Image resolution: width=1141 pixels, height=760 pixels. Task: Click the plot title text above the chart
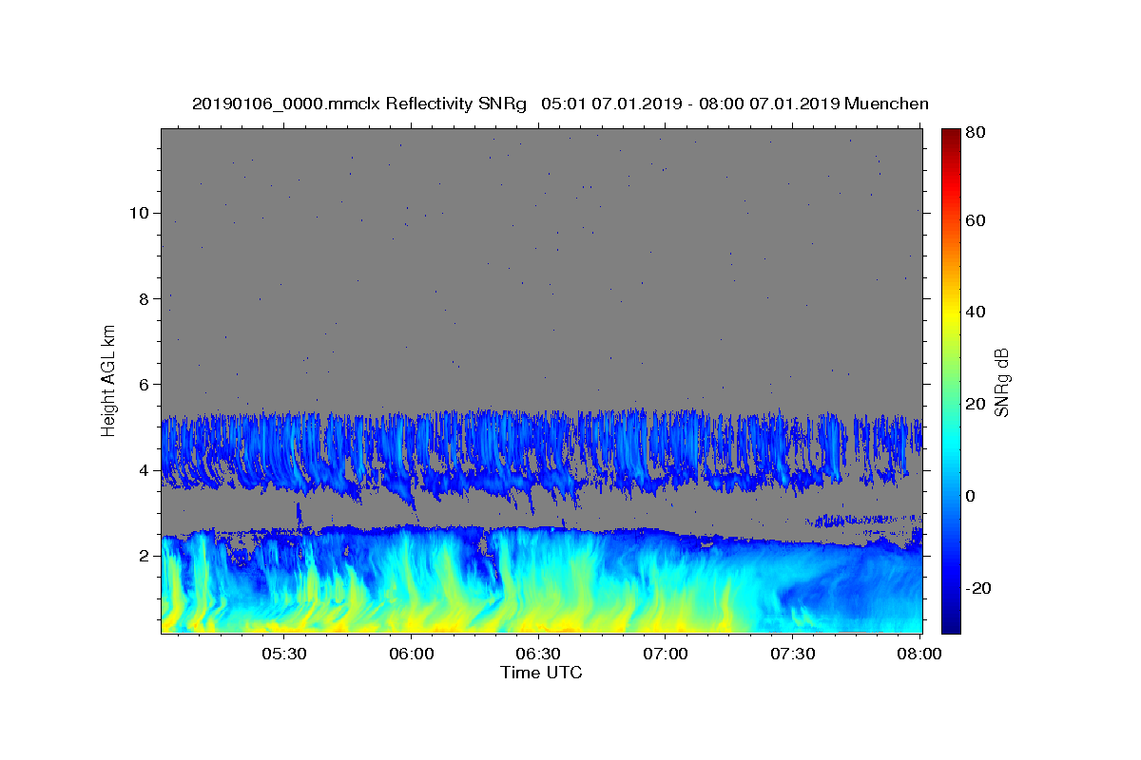pyautogui.click(x=560, y=104)
